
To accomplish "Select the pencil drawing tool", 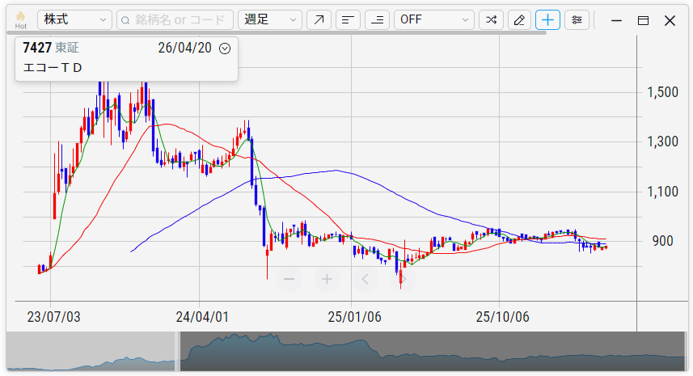I will [x=519, y=20].
